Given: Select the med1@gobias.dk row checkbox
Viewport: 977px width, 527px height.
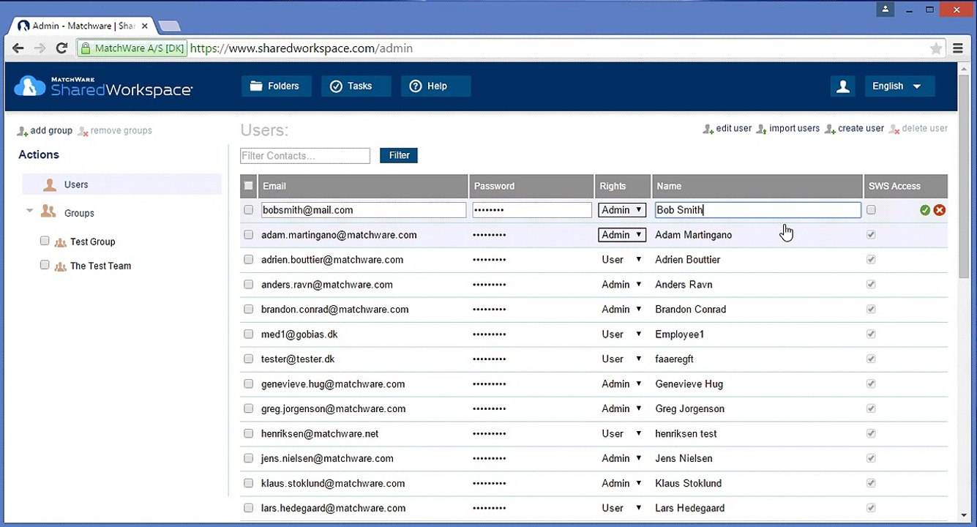Looking at the screenshot, I should (x=249, y=334).
